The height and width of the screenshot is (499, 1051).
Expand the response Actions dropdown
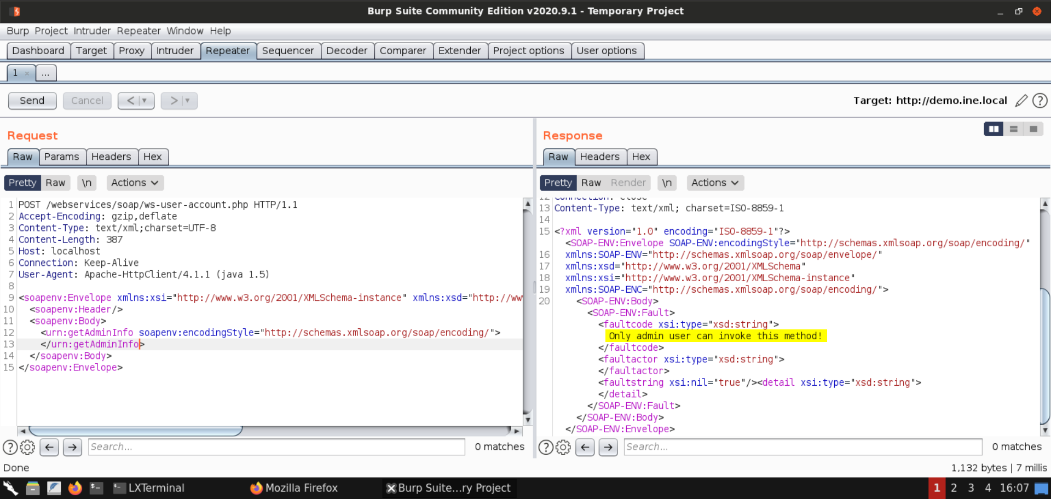point(714,183)
